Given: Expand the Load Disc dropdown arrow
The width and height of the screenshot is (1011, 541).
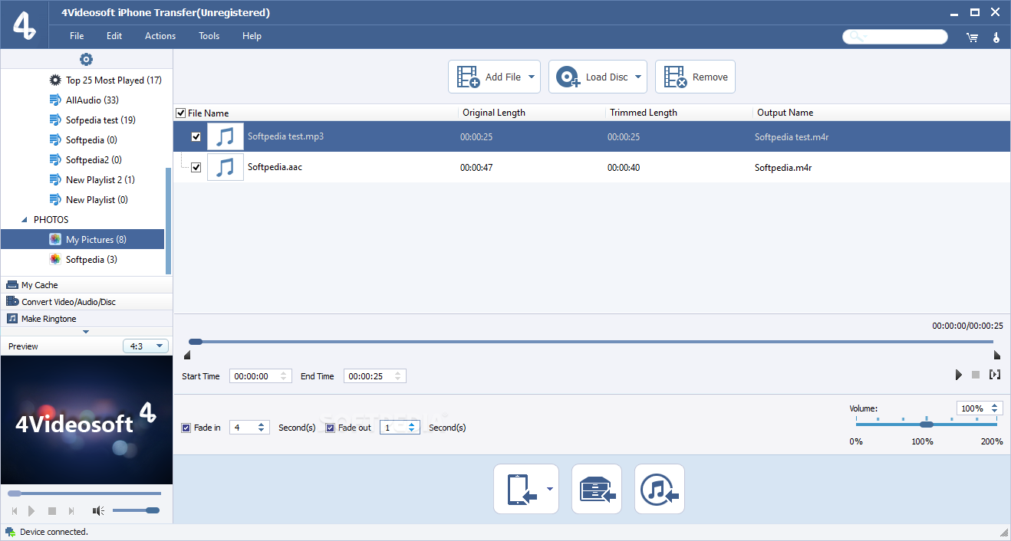Looking at the screenshot, I should click(638, 77).
